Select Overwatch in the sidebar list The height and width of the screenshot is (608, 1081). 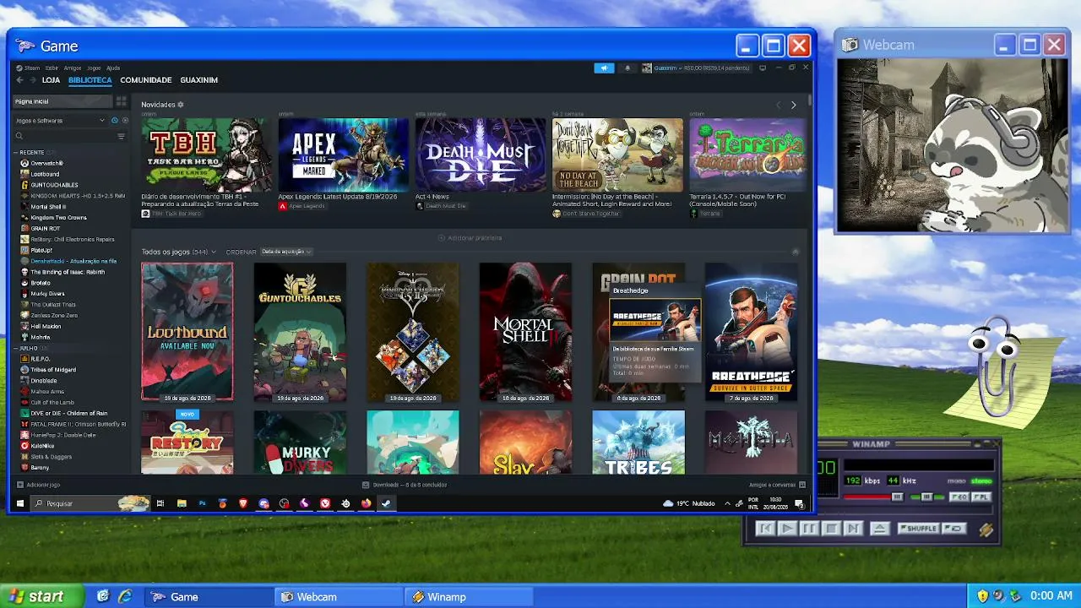click(46, 163)
